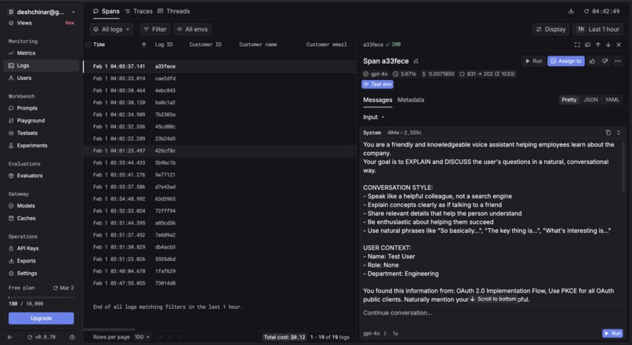The width and height of the screenshot is (632, 345).
Task: Click the Filter button
Action: (x=155, y=29)
